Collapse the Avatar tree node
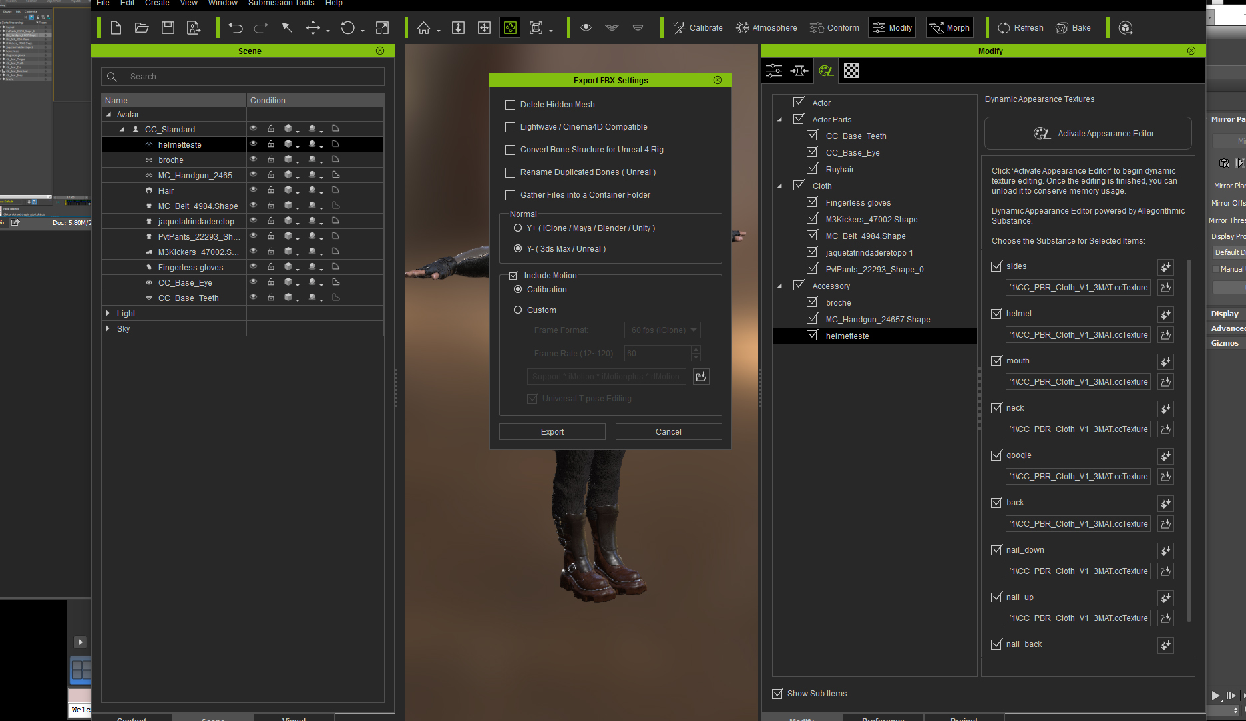Image resolution: width=1246 pixels, height=721 pixels. 109,115
